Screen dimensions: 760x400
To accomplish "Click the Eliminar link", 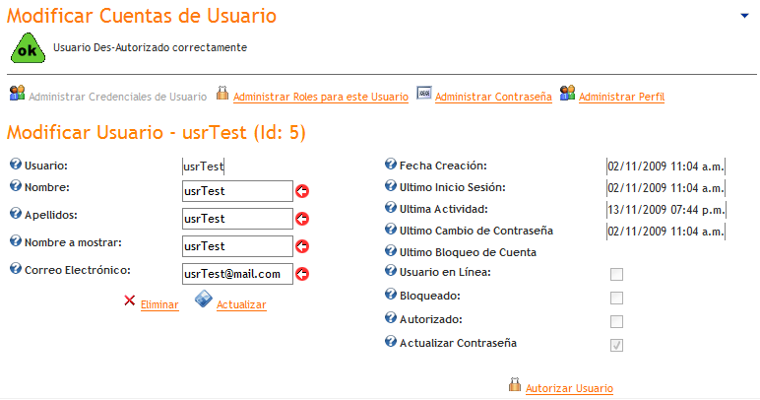I will pyautogui.click(x=159, y=305).
